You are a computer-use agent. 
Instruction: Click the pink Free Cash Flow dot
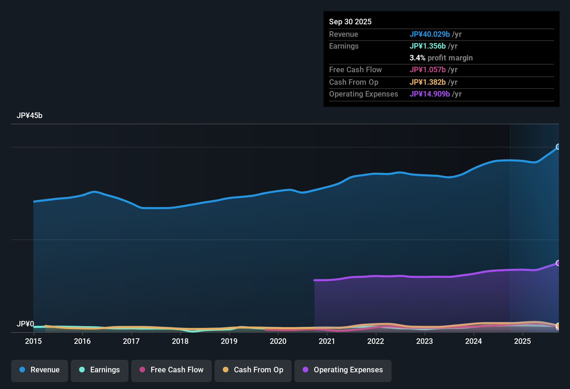[142, 370]
